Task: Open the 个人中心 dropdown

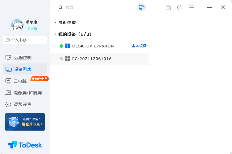Action: pyautogui.click(x=25, y=40)
